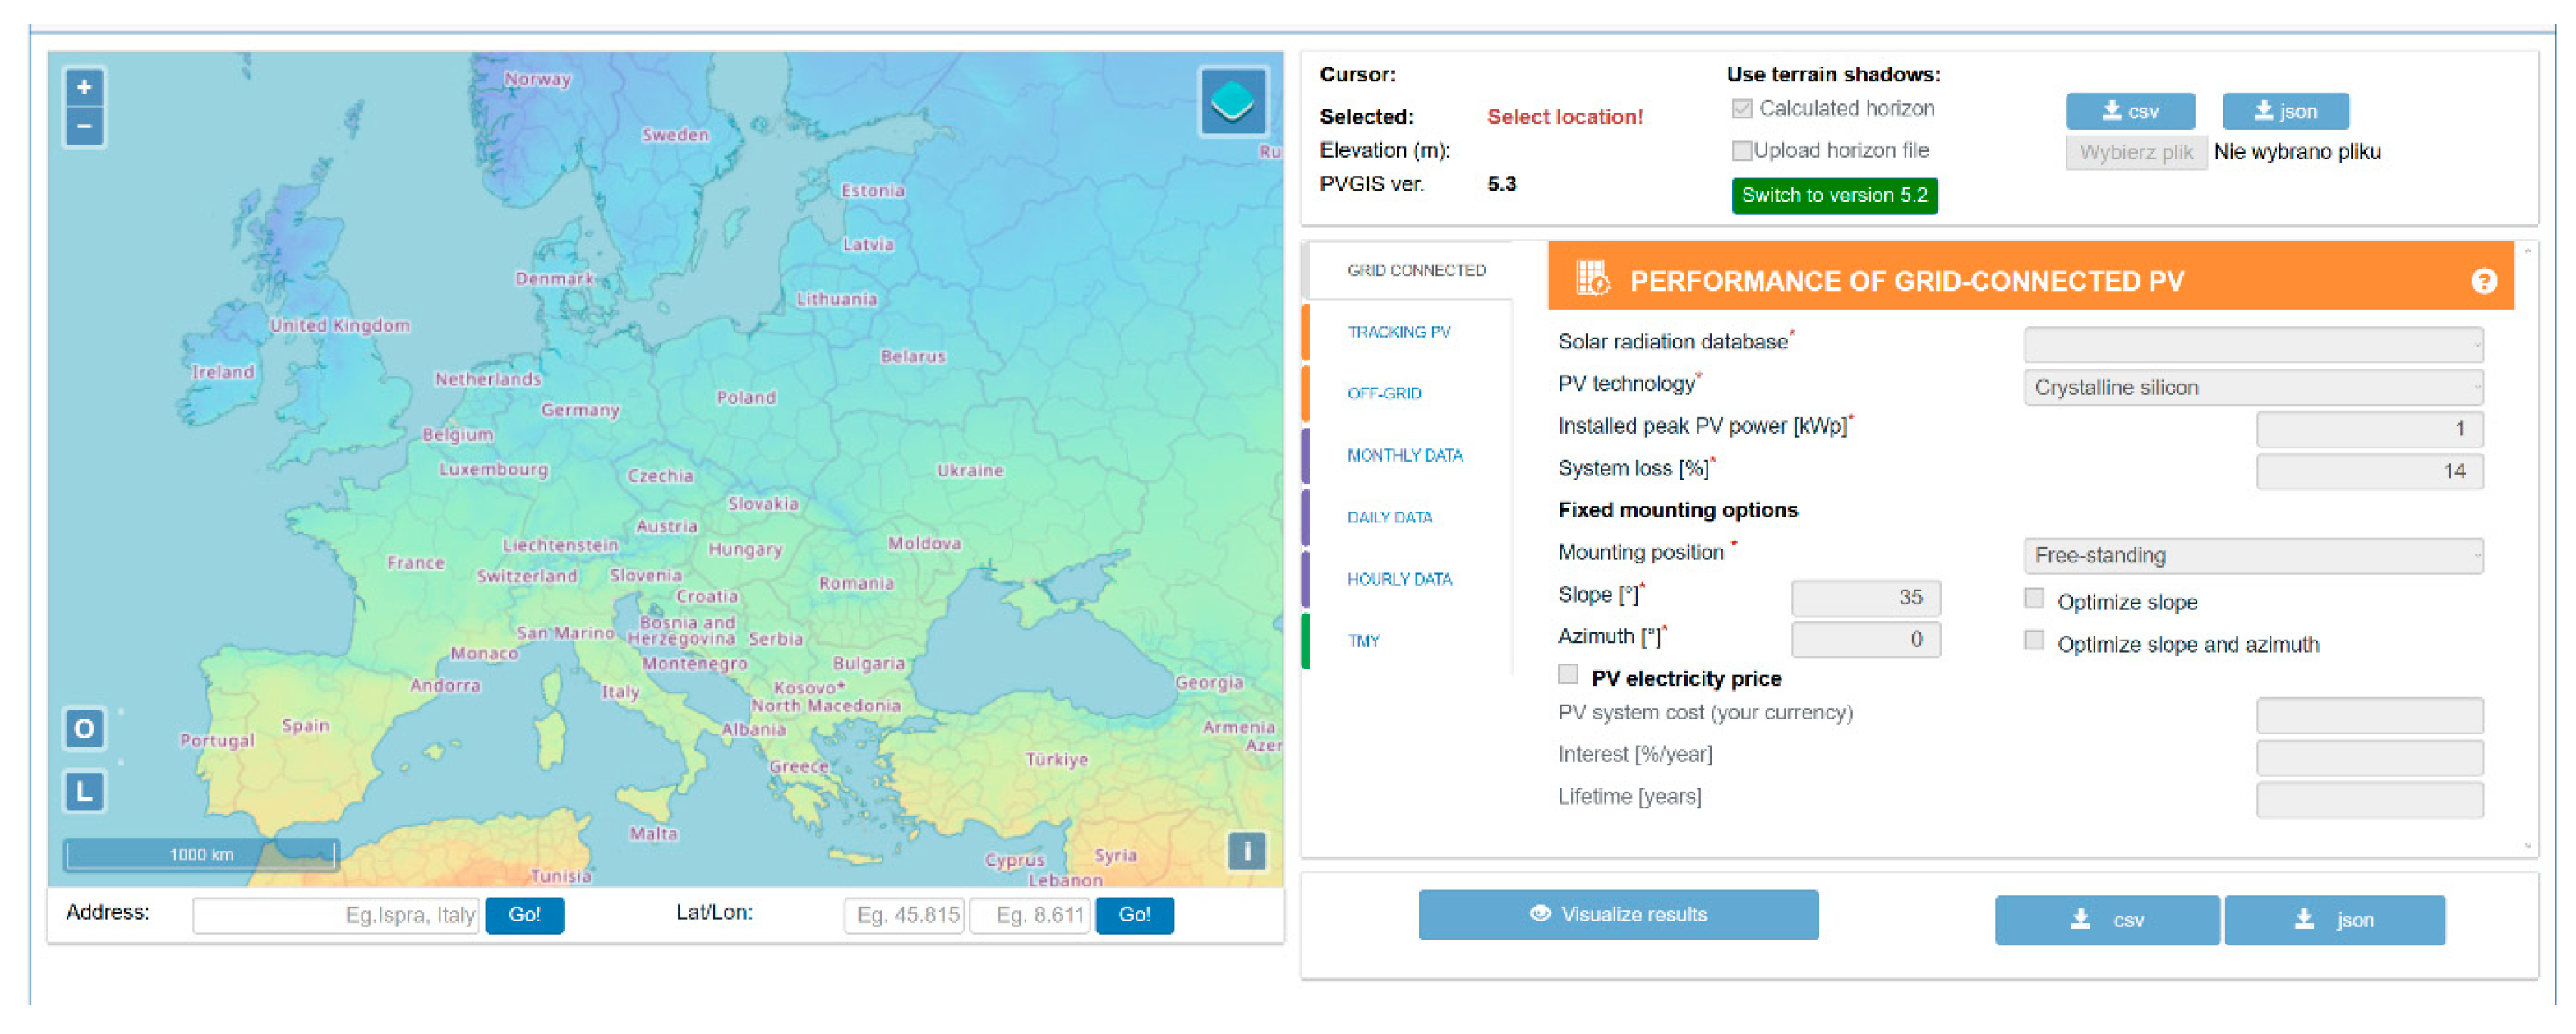This screenshot has height=1034, width=2576.
Task: Open Solar radiation database dropdown
Action: coord(2252,346)
